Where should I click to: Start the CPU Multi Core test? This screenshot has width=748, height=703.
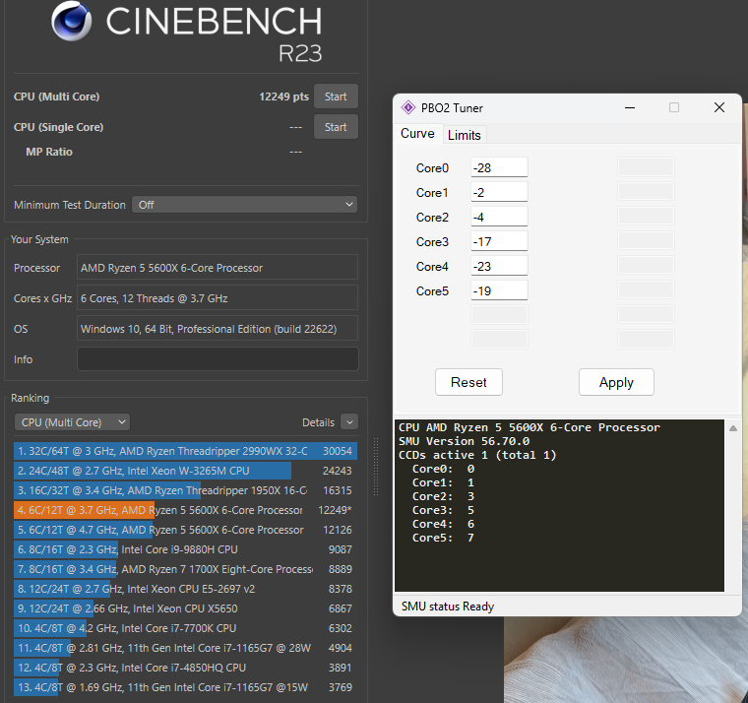[336, 96]
